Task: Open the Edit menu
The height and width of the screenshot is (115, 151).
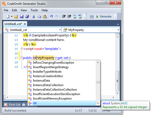Action: click(x=14, y=10)
